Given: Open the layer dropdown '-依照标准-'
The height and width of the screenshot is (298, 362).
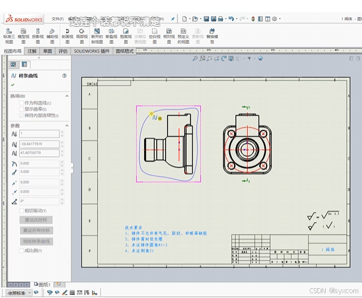Looking at the screenshot, I should point(19,293).
